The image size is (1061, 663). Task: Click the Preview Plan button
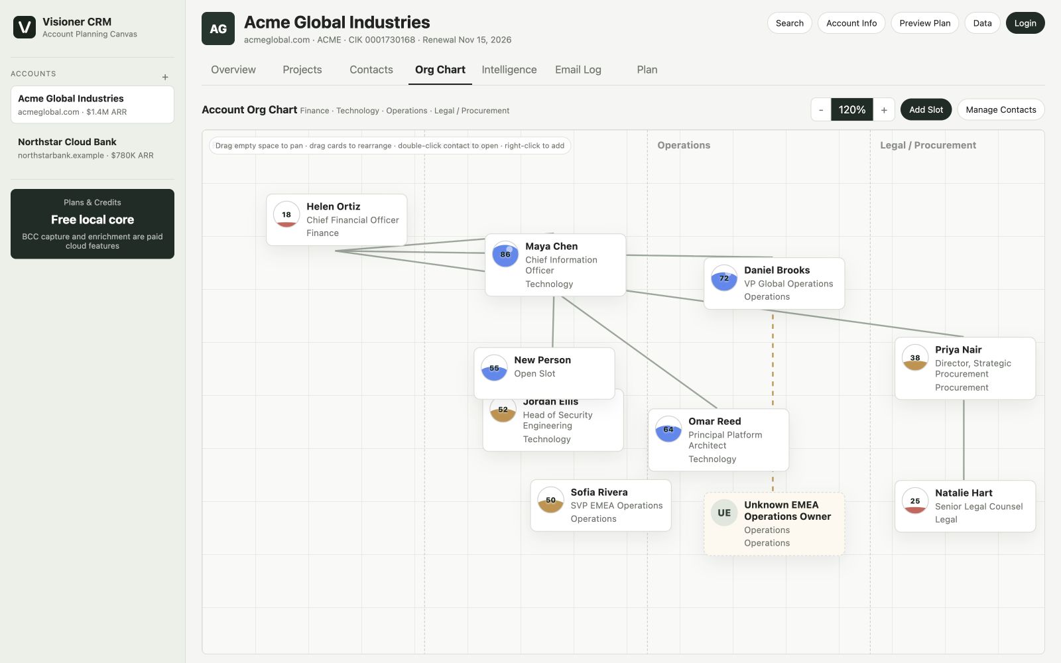pyautogui.click(x=925, y=23)
